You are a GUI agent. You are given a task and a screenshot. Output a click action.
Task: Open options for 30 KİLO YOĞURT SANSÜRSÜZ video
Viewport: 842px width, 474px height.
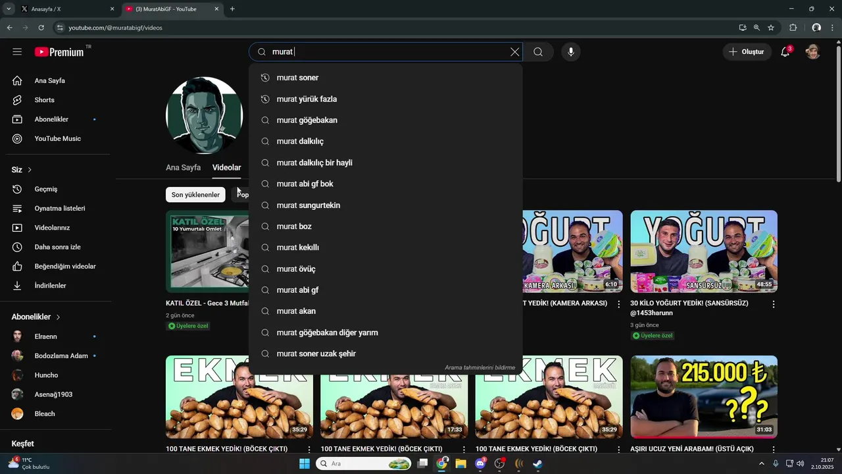pos(774,304)
